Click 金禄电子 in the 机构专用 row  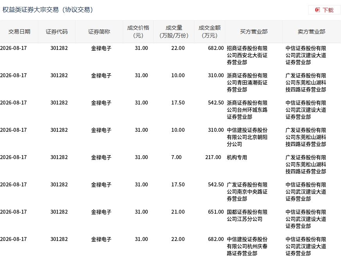tap(101, 158)
